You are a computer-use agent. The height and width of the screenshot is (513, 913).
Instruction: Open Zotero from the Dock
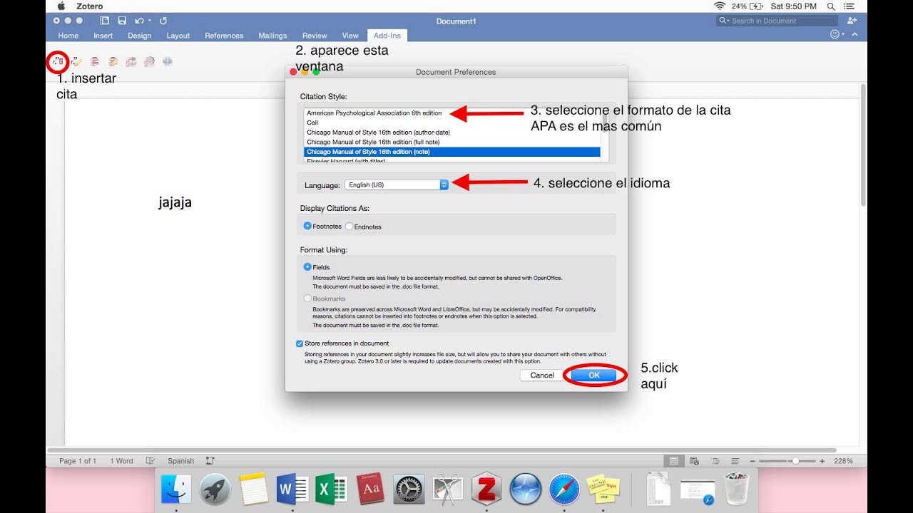click(486, 489)
